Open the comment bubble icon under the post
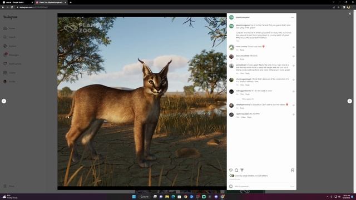The width and height of the screenshot is (356, 200). click(236, 170)
